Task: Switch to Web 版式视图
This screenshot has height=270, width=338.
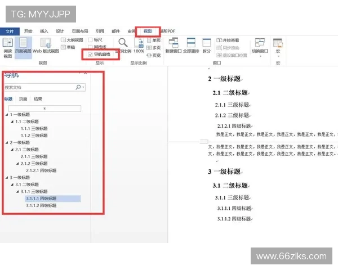Action: 46,46
